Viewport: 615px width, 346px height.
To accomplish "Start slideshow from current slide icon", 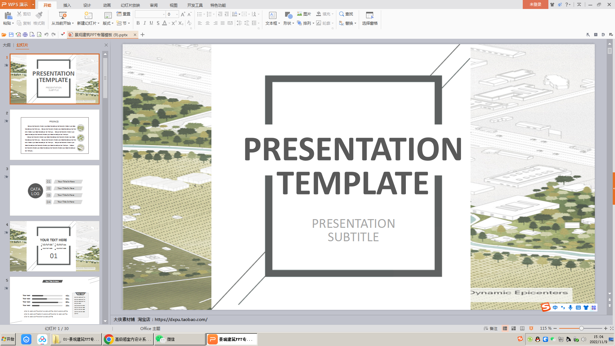I will (63, 15).
